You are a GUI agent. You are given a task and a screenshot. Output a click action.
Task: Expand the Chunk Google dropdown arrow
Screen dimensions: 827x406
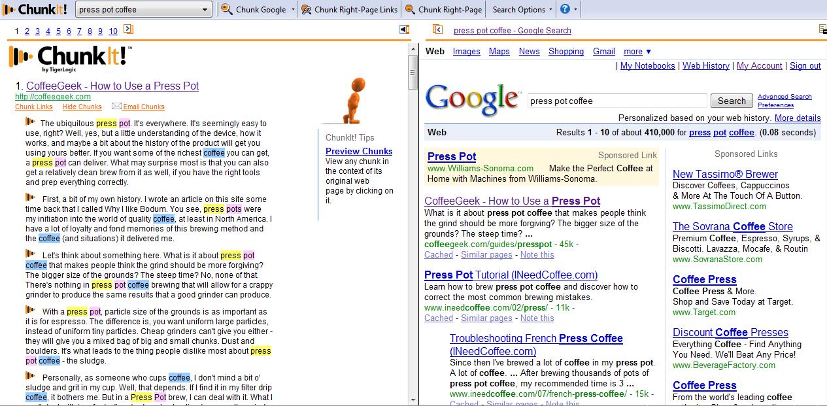pos(293,9)
